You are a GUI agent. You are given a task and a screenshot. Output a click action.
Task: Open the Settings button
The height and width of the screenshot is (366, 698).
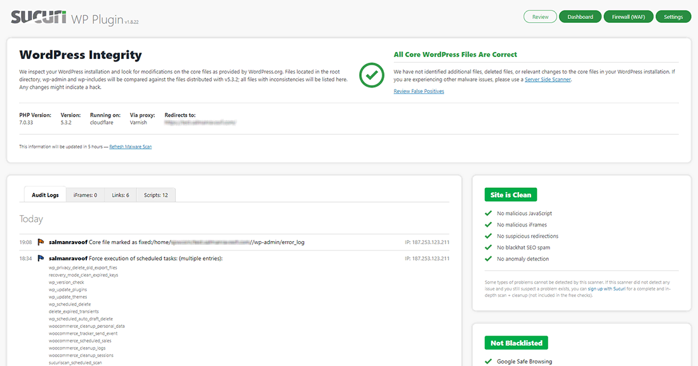coord(673,16)
